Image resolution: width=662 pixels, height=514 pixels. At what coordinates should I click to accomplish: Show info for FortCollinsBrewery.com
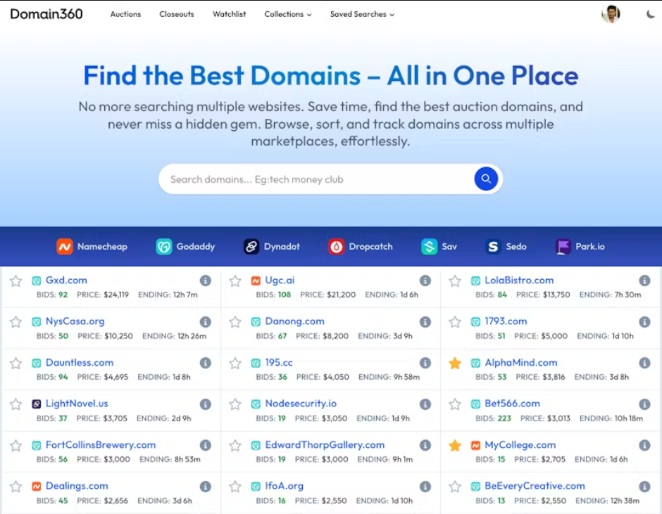pos(206,445)
